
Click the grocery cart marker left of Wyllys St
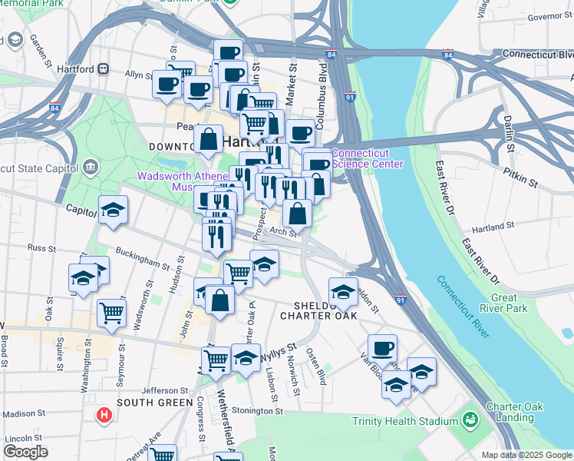216,363
